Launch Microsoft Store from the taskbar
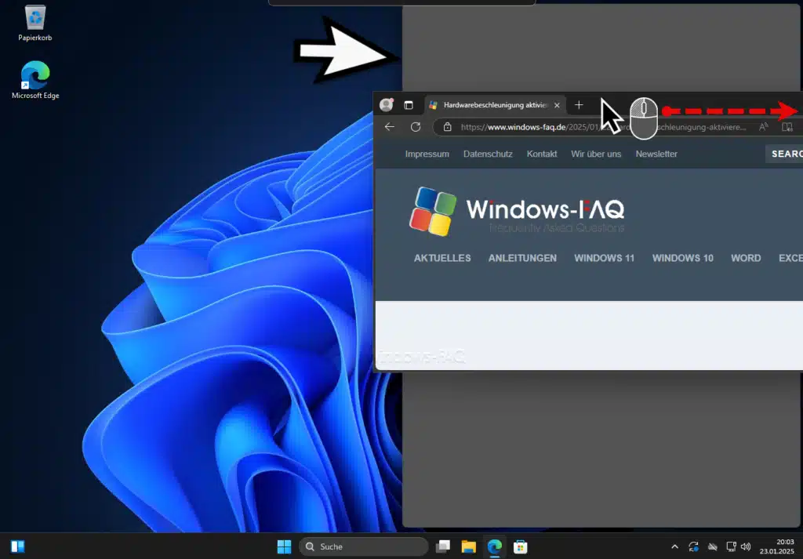Image resolution: width=803 pixels, height=559 pixels. (x=519, y=546)
